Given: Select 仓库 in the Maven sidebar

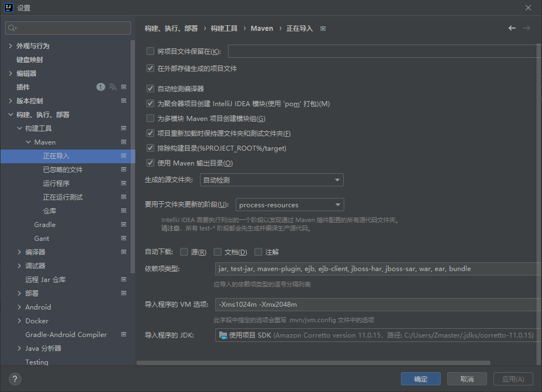Looking at the screenshot, I should [50, 211].
